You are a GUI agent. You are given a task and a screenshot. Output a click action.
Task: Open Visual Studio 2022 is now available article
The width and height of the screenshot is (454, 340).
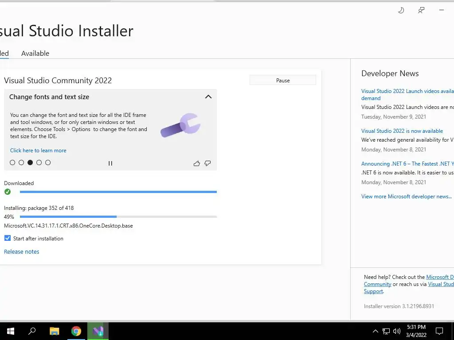(402, 131)
